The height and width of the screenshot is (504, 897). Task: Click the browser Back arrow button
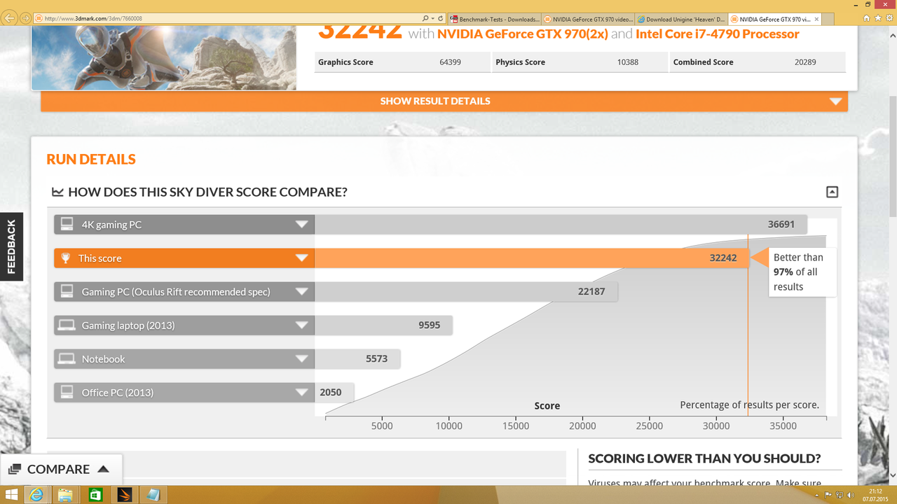coord(10,17)
